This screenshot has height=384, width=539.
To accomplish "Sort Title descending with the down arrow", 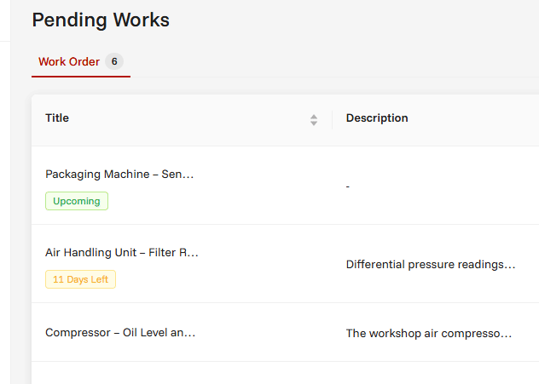I will click(314, 123).
